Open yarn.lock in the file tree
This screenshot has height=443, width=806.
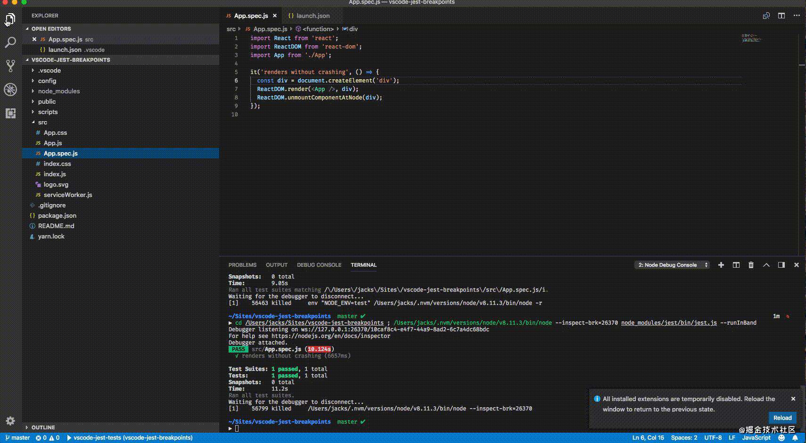coord(121,236)
